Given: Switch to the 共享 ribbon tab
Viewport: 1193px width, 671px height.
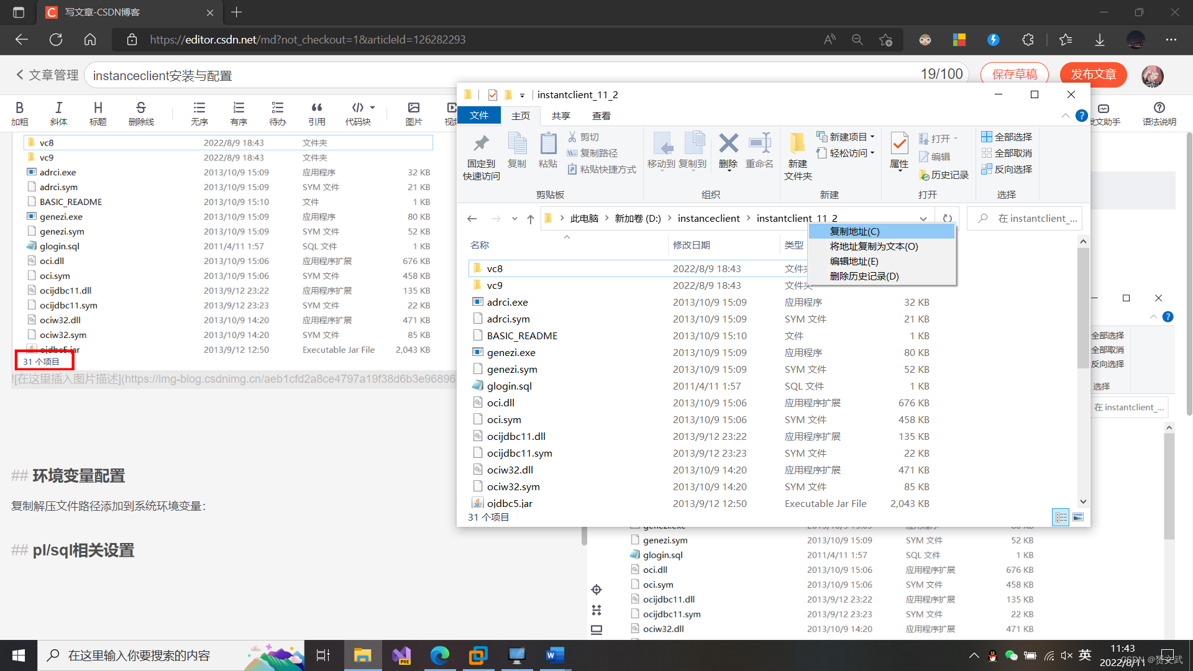Looking at the screenshot, I should [561, 116].
